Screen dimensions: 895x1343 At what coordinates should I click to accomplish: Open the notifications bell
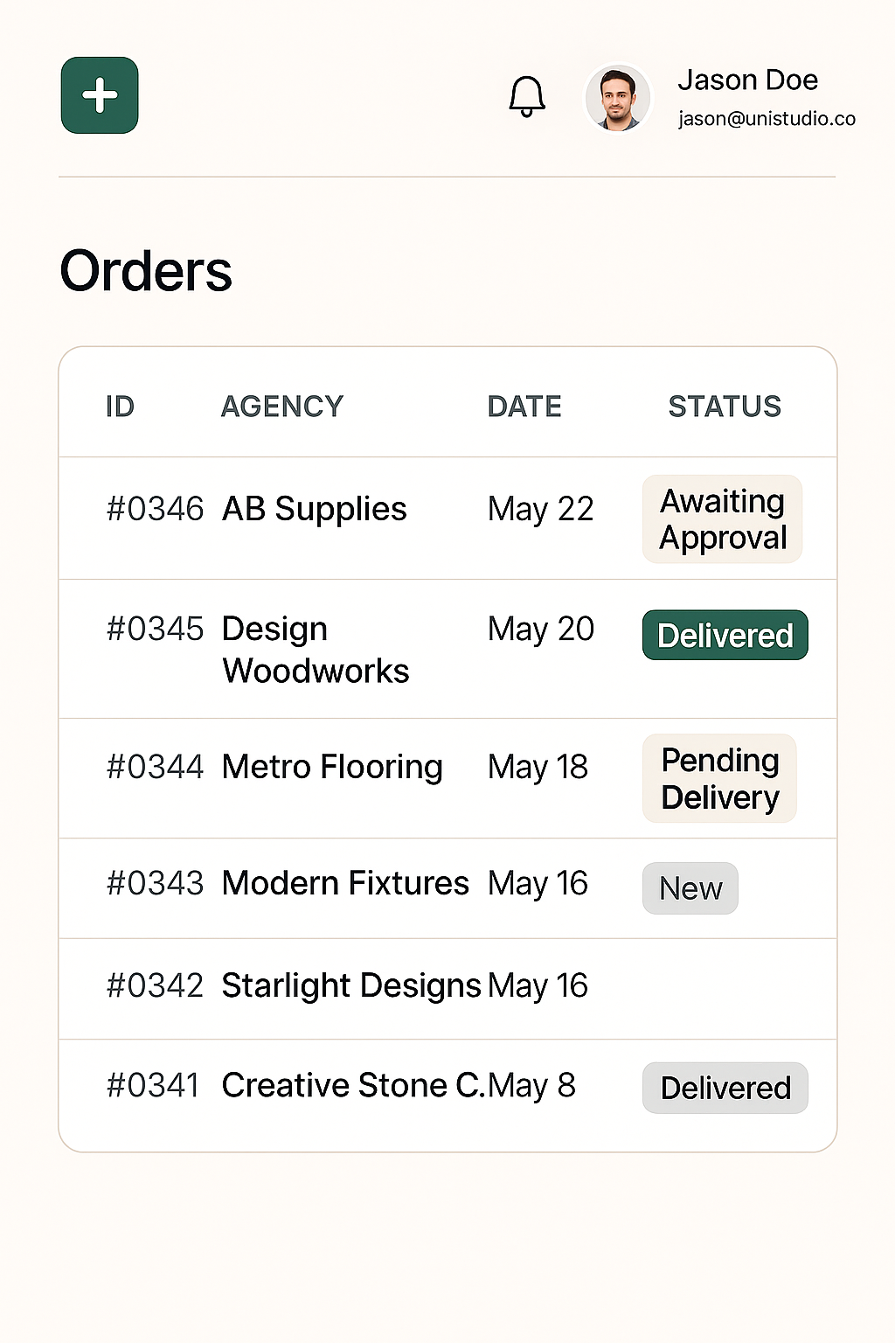coord(527,96)
